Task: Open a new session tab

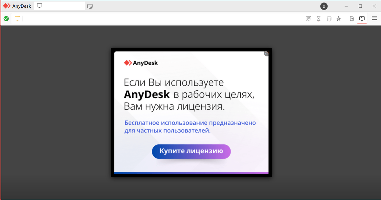Action: click(90, 6)
